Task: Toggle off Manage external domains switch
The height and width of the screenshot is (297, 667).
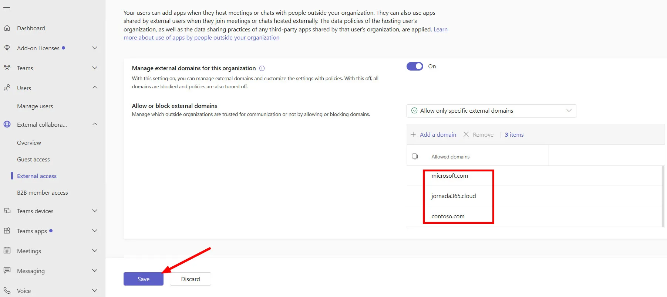Action: tap(415, 66)
